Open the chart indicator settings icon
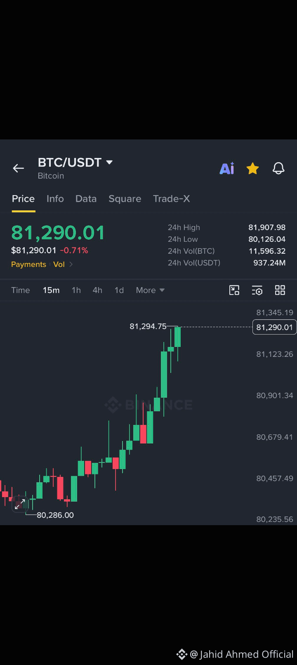Image resolution: width=297 pixels, height=665 pixels. [x=257, y=290]
